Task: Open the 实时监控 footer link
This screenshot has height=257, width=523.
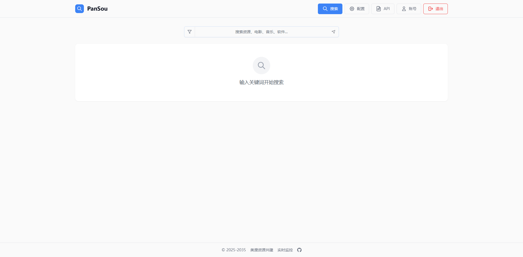Action: (285, 250)
